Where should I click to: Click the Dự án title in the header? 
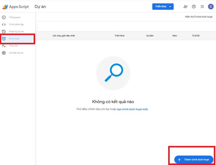pyautogui.click(x=40, y=6)
